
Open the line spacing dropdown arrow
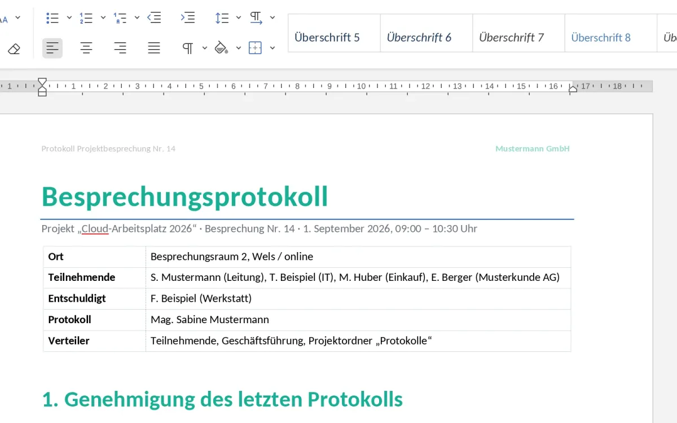238,17
